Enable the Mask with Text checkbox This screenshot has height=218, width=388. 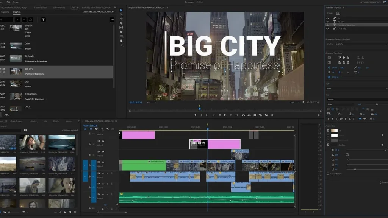coord(328,174)
